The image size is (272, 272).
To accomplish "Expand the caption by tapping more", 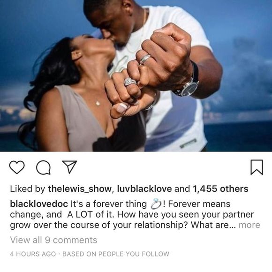I will 249,225.
